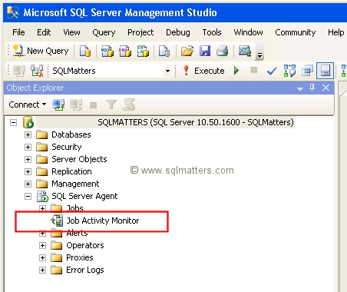
Task: Click the Open File folder icon
Action: (x=187, y=51)
